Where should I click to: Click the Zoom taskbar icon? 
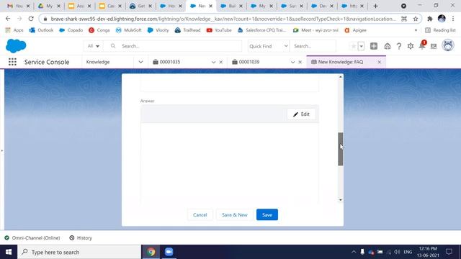169,252
